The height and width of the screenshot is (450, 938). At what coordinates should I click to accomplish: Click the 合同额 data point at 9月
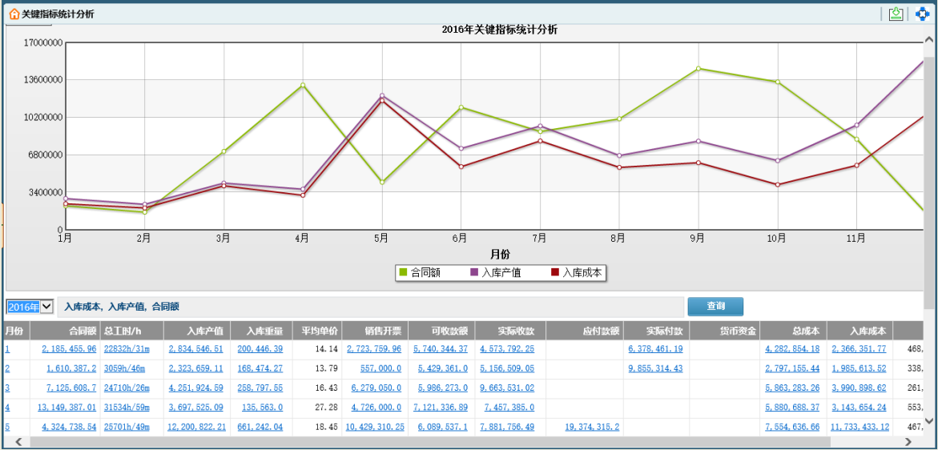click(x=698, y=69)
